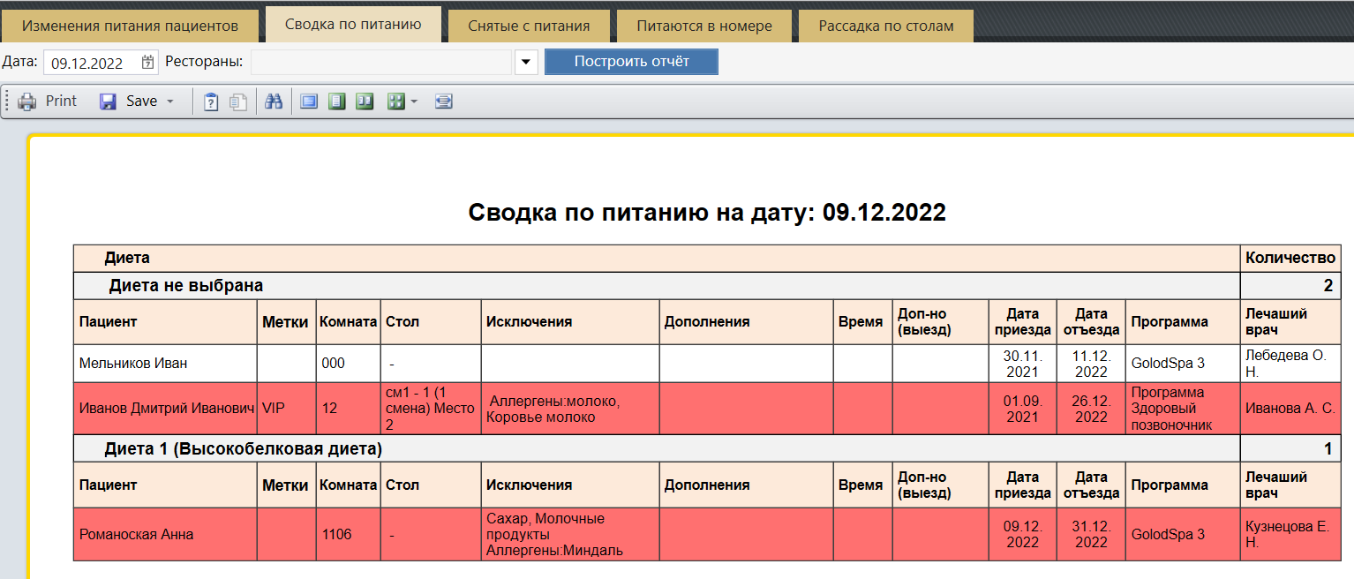Click into the Дата input field

coord(91,63)
